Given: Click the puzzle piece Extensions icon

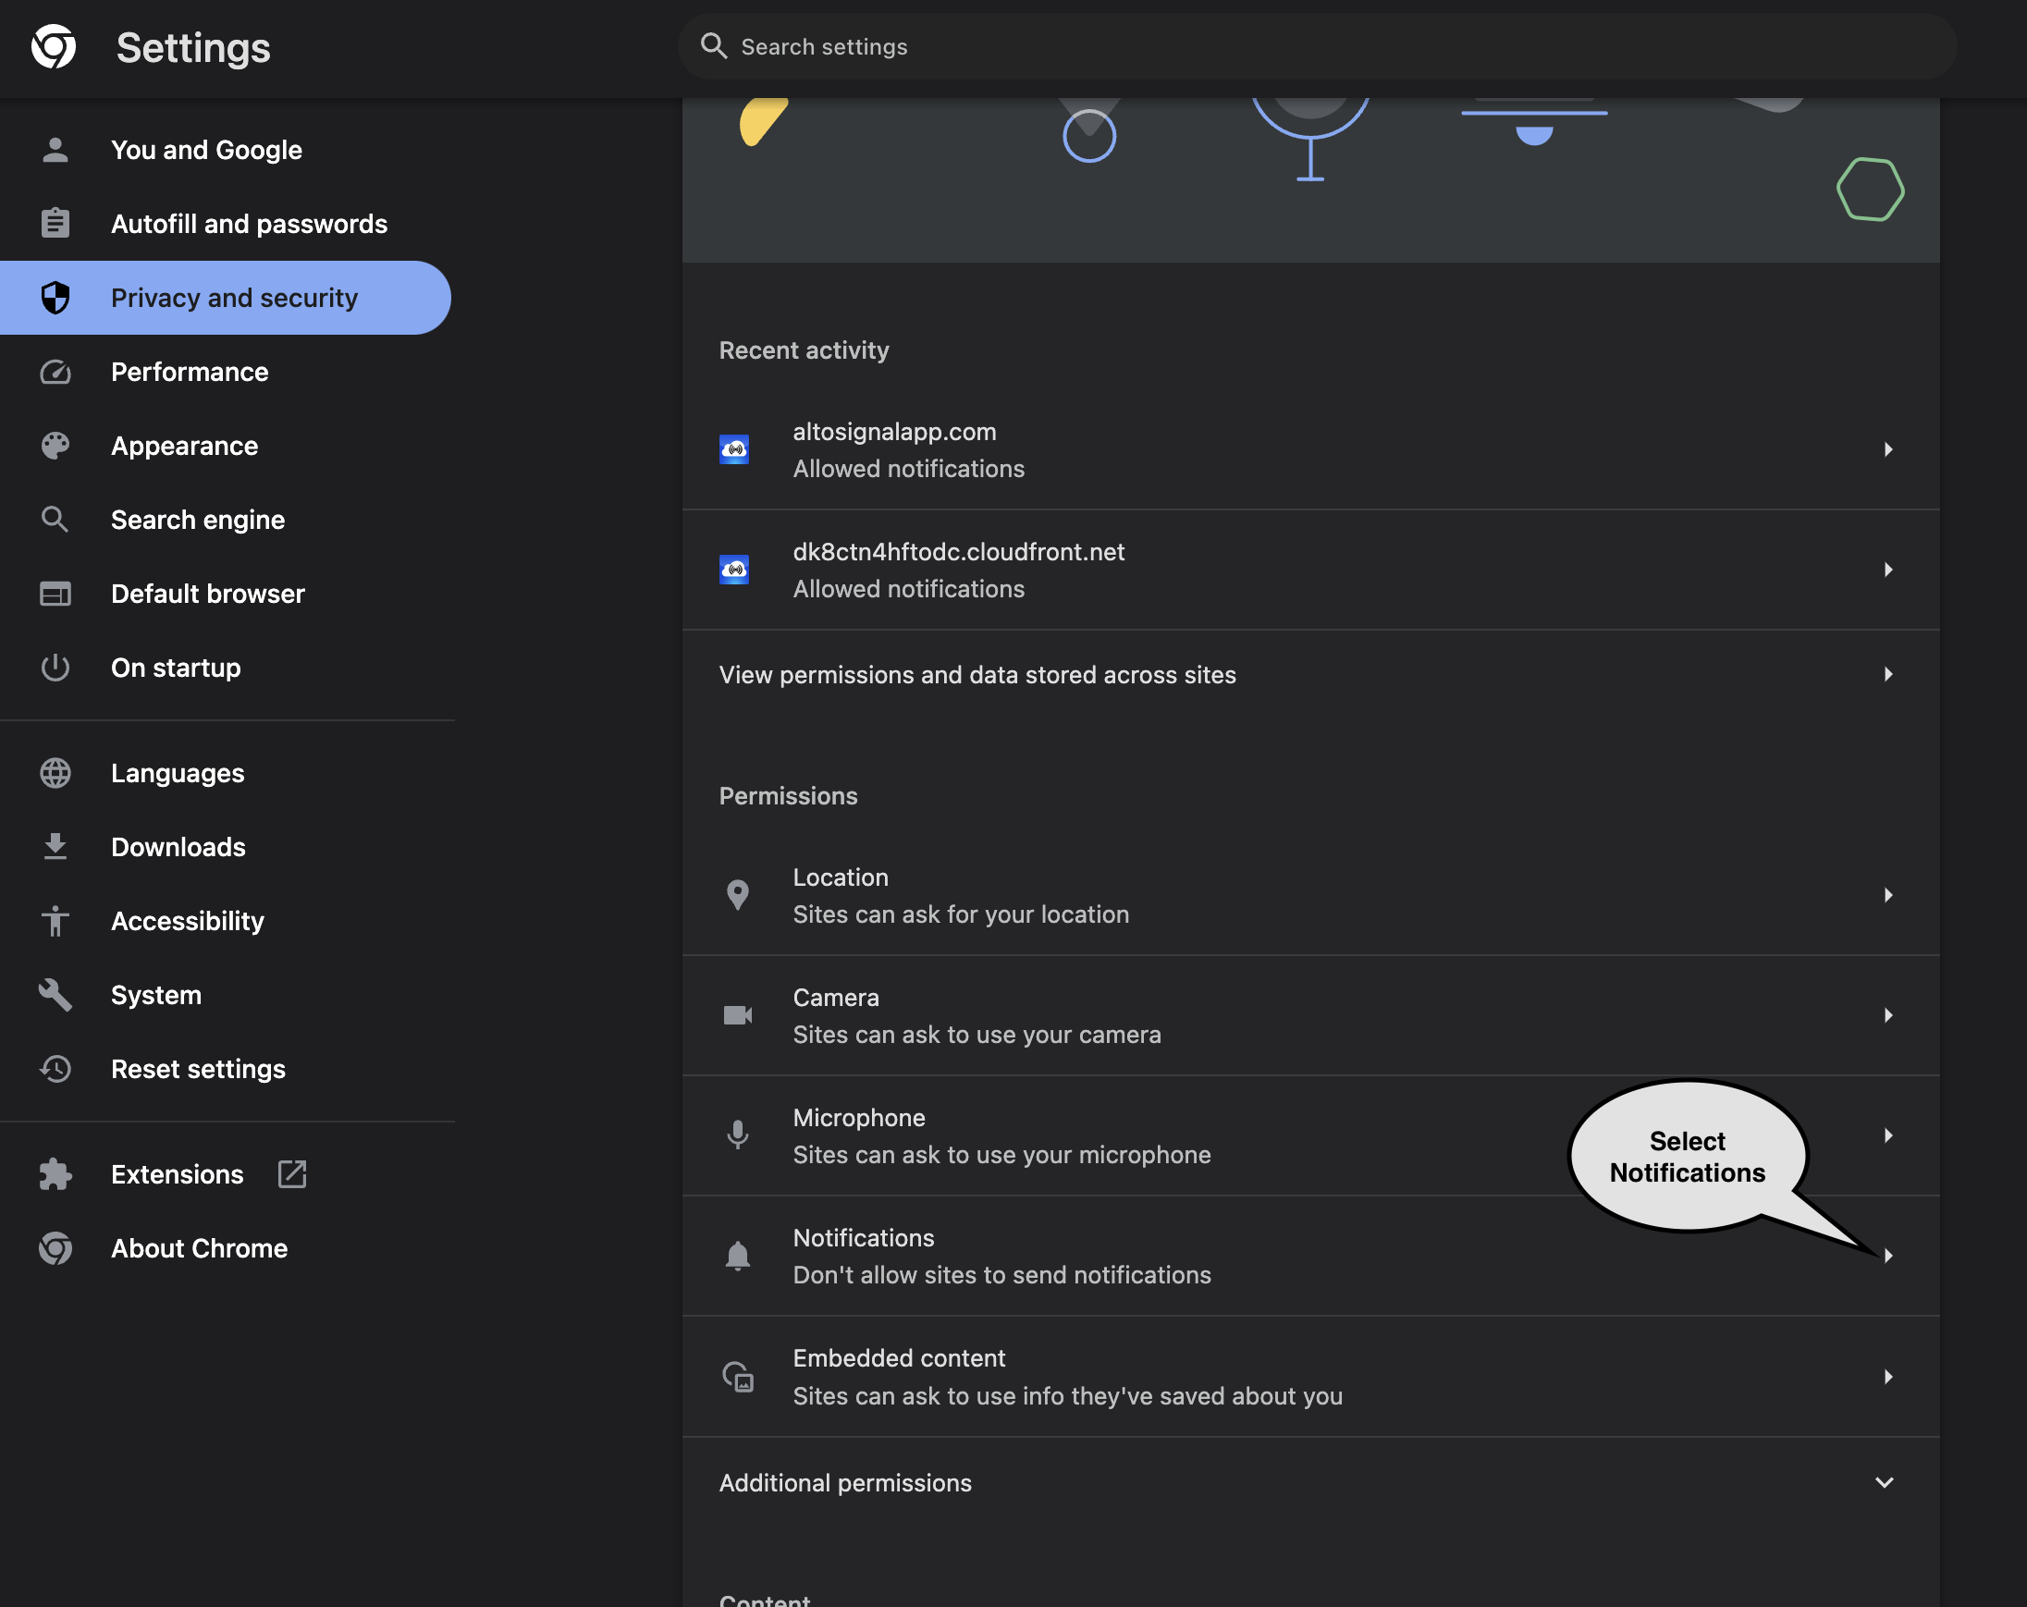Looking at the screenshot, I should click(x=55, y=1173).
